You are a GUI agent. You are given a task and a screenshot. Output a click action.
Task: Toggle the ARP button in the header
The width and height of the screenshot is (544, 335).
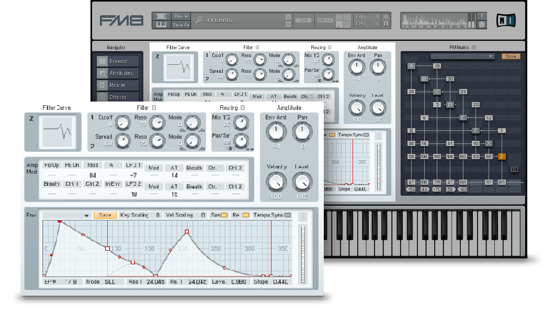tap(303, 20)
